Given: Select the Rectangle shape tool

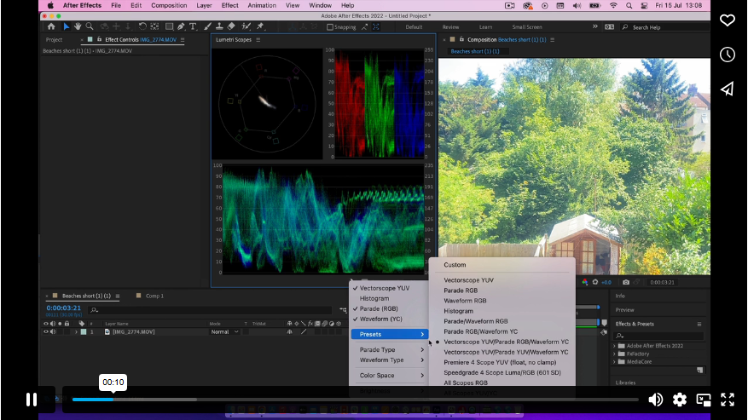Looking at the screenshot, I should pyautogui.click(x=169, y=26).
